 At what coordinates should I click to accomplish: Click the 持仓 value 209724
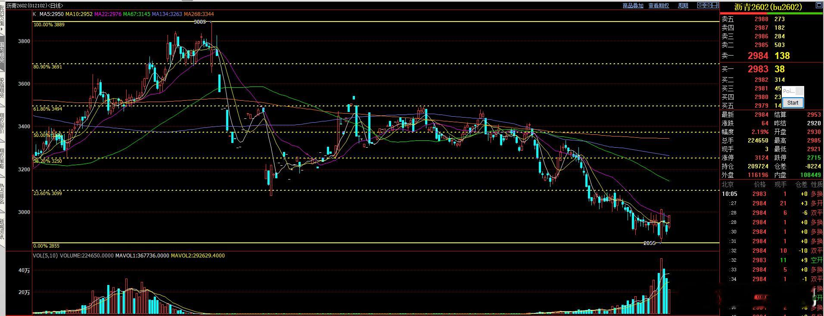click(x=758, y=166)
